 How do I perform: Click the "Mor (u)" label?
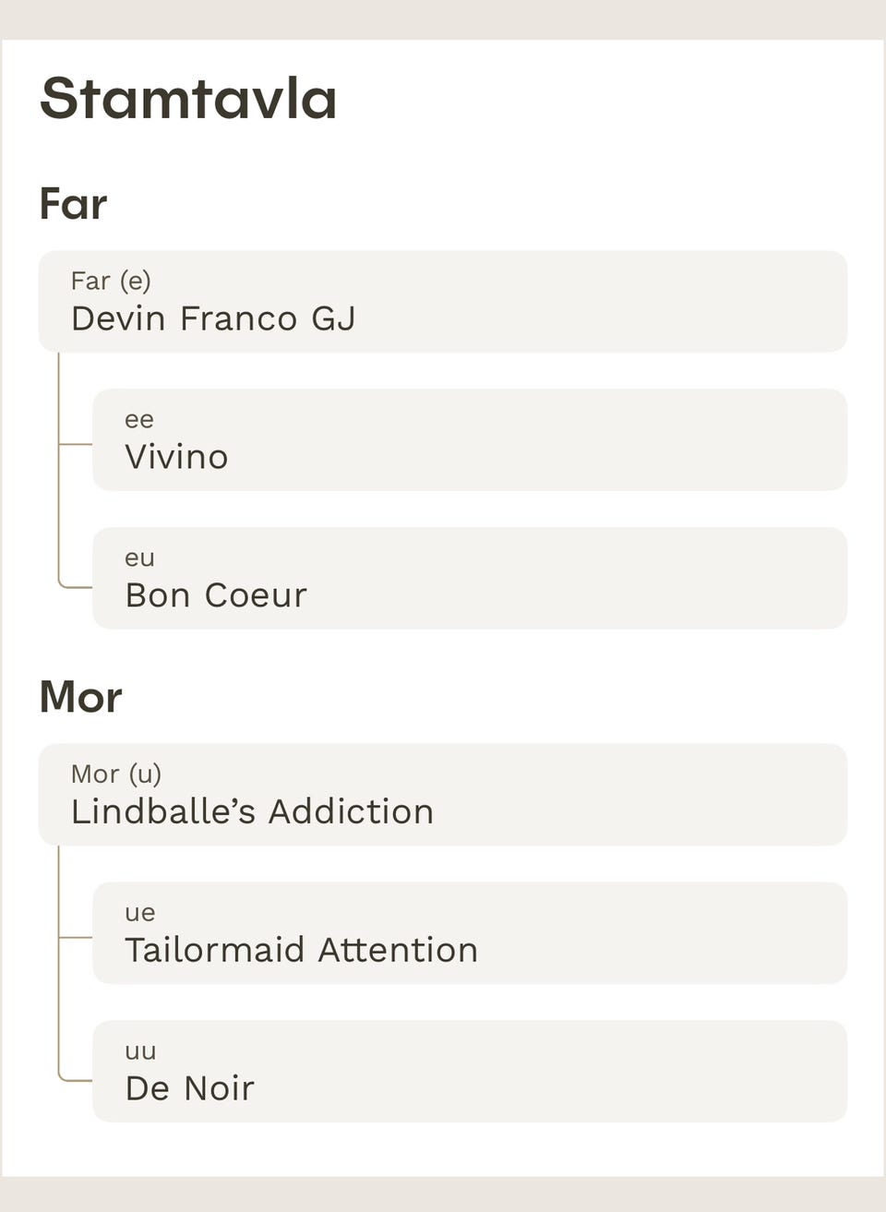[116, 774]
